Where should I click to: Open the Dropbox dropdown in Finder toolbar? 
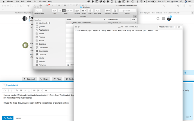point(107,11)
